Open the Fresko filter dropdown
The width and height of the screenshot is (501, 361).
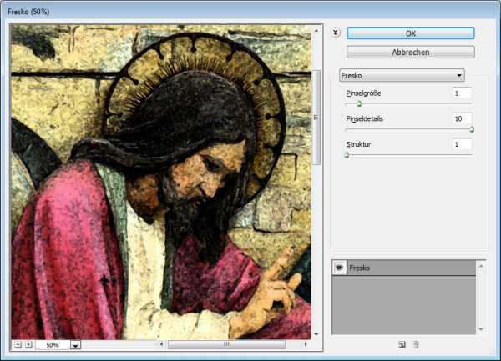[402, 76]
